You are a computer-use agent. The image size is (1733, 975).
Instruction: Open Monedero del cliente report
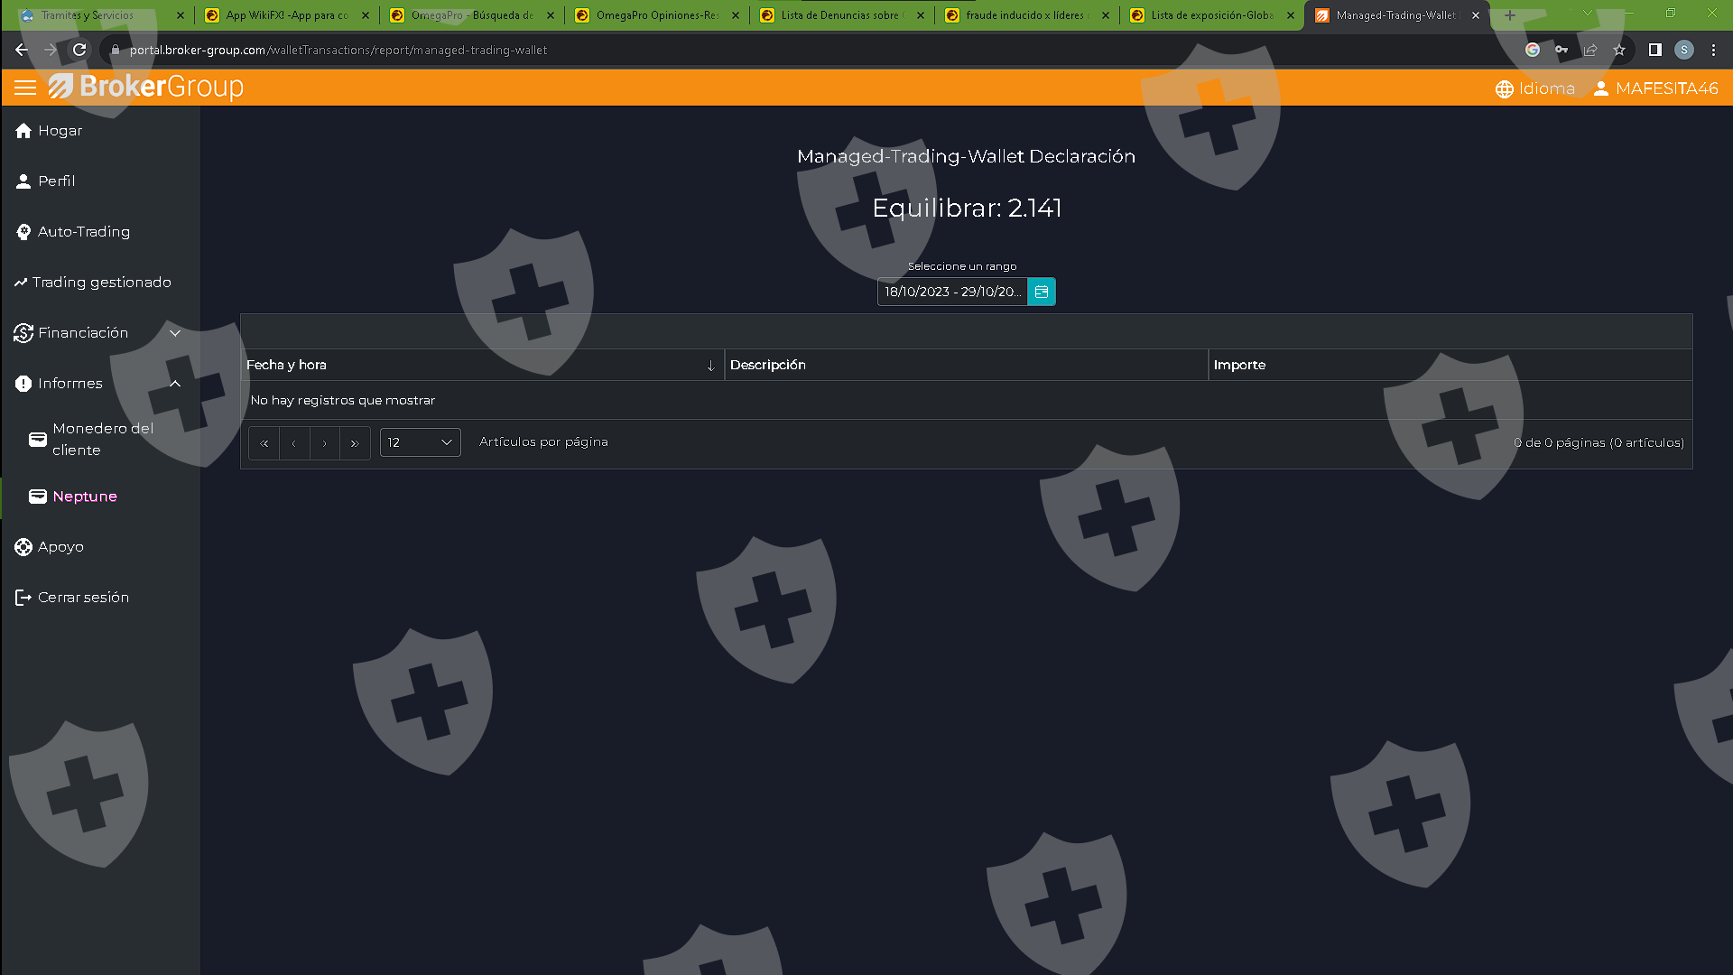[x=102, y=439]
